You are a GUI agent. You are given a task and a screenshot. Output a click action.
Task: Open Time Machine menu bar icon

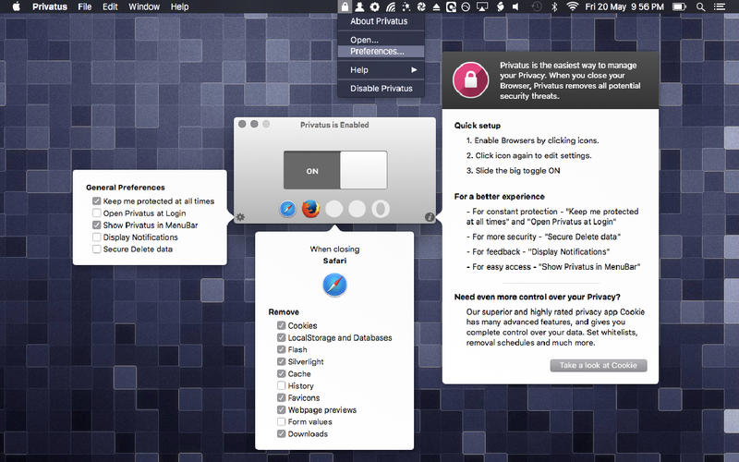click(x=537, y=6)
